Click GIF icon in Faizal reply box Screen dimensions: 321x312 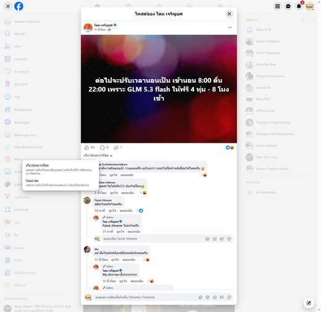(x=222, y=239)
